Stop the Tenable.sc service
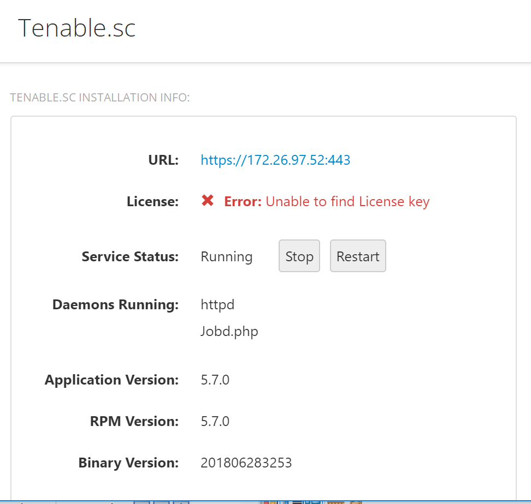Screen dimensions: 531x504 299,256
